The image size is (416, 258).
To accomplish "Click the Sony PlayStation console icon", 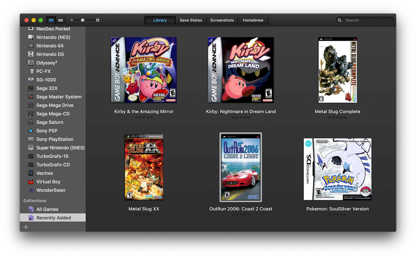I will 31,139.
